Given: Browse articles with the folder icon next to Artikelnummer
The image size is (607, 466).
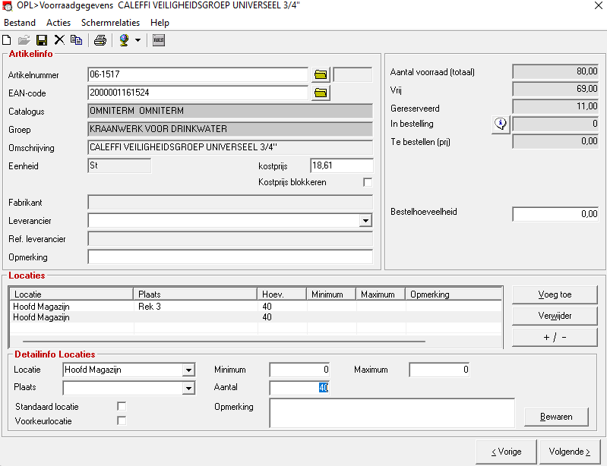Looking at the screenshot, I should pos(321,74).
